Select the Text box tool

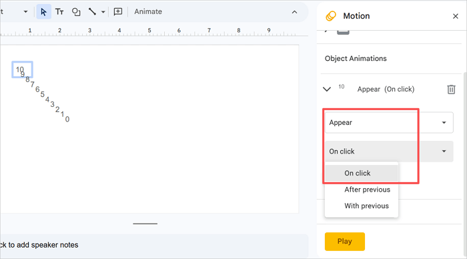[x=59, y=12]
